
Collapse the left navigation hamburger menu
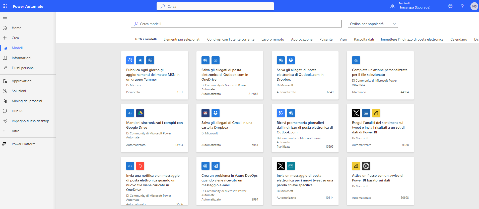(5, 18)
